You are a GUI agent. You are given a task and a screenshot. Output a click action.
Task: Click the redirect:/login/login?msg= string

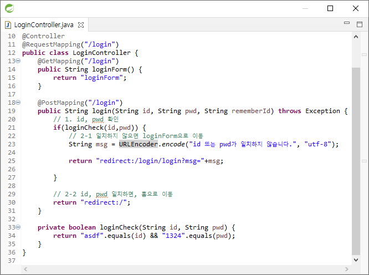click(x=150, y=161)
